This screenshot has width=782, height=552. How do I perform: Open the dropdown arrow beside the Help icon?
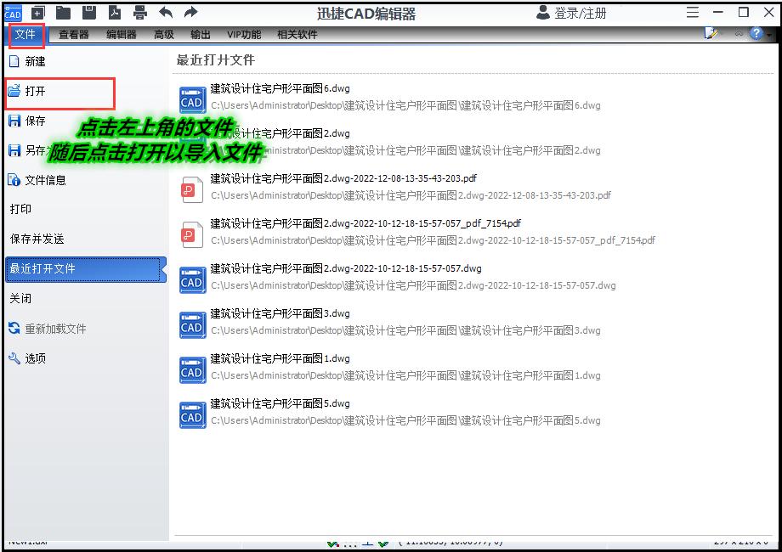click(769, 35)
